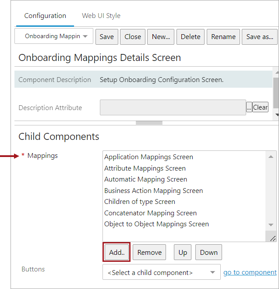Select Attribute Mappings Screen in list

[x=145, y=168]
